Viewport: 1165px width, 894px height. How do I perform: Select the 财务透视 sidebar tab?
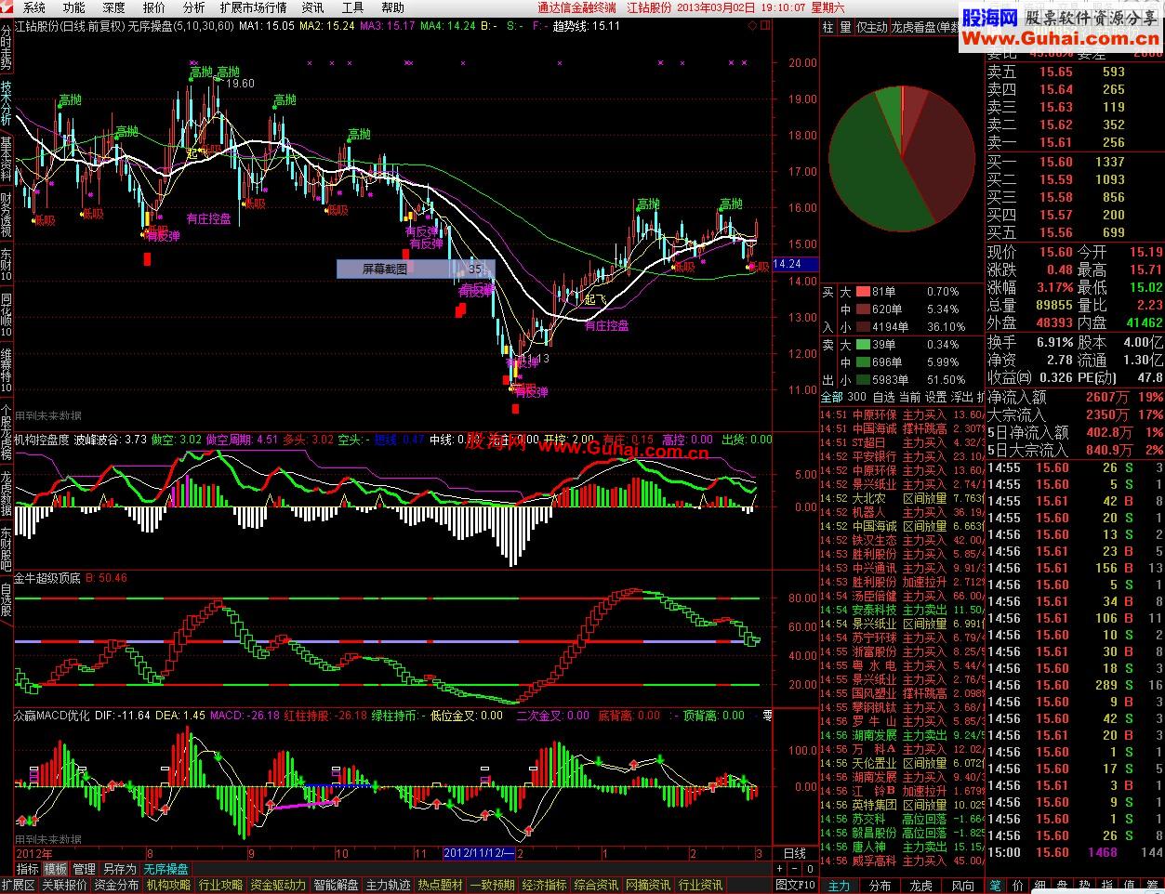pyautogui.click(x=7, y=214)
